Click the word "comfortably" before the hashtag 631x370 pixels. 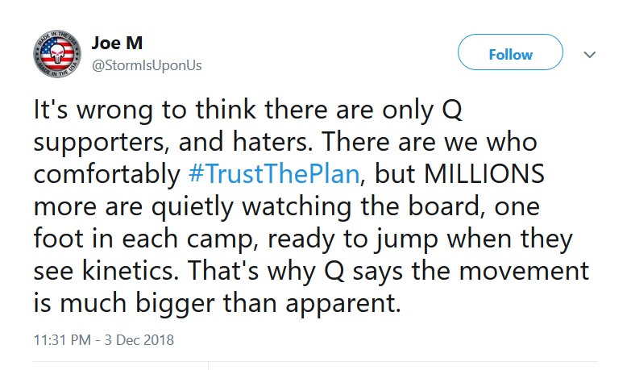point(107,175)
